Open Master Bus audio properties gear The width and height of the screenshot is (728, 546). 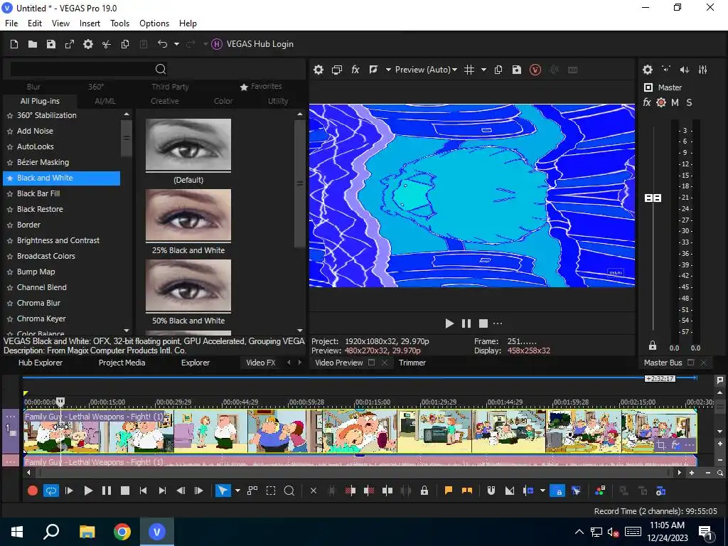click(x=648, y=70)
